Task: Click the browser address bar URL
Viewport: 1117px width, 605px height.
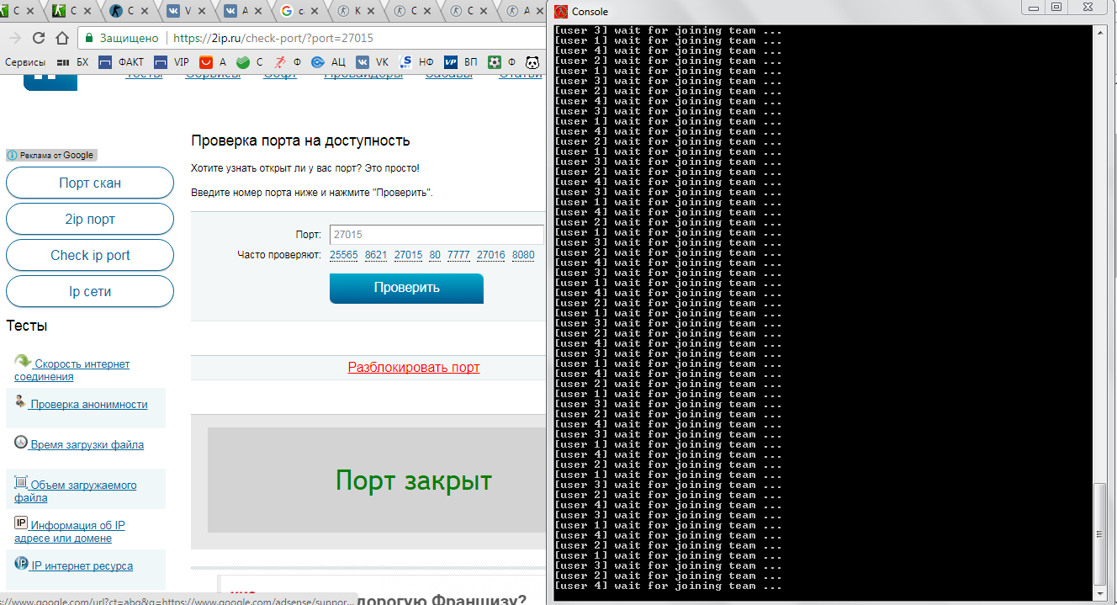Action: 273,38
